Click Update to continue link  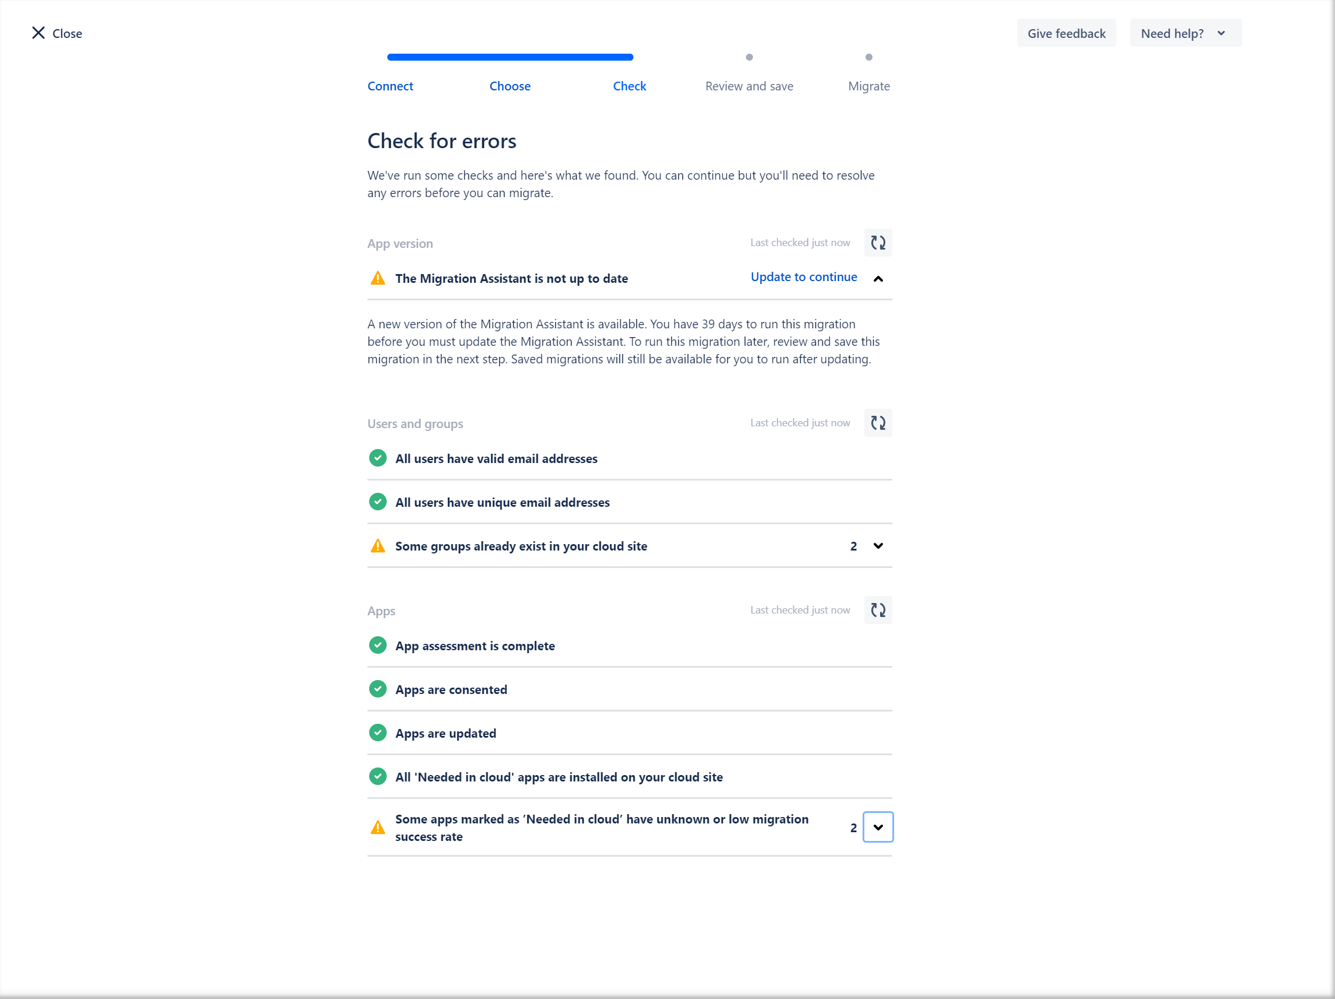(803, 277)
